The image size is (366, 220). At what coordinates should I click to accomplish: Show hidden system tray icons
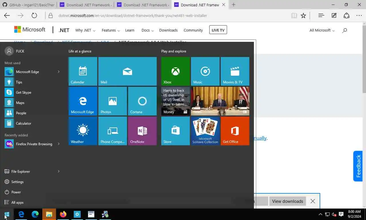click(321, 214)
